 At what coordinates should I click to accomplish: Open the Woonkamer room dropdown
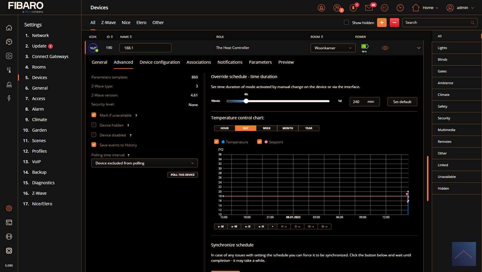pos(333,48)
